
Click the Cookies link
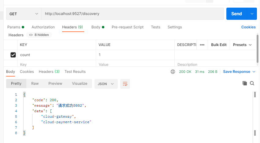248,27
